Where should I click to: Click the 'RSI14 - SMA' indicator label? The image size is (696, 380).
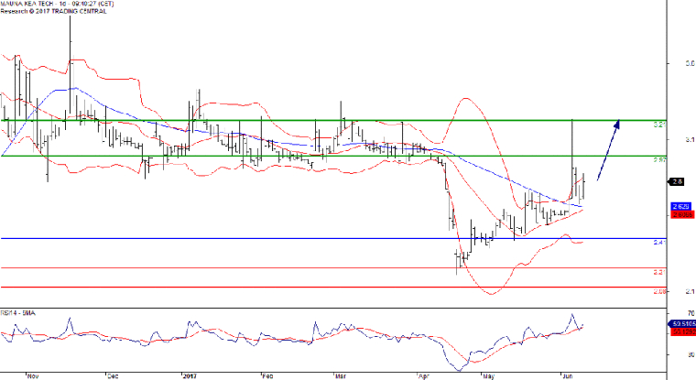[x=17, y=313]
